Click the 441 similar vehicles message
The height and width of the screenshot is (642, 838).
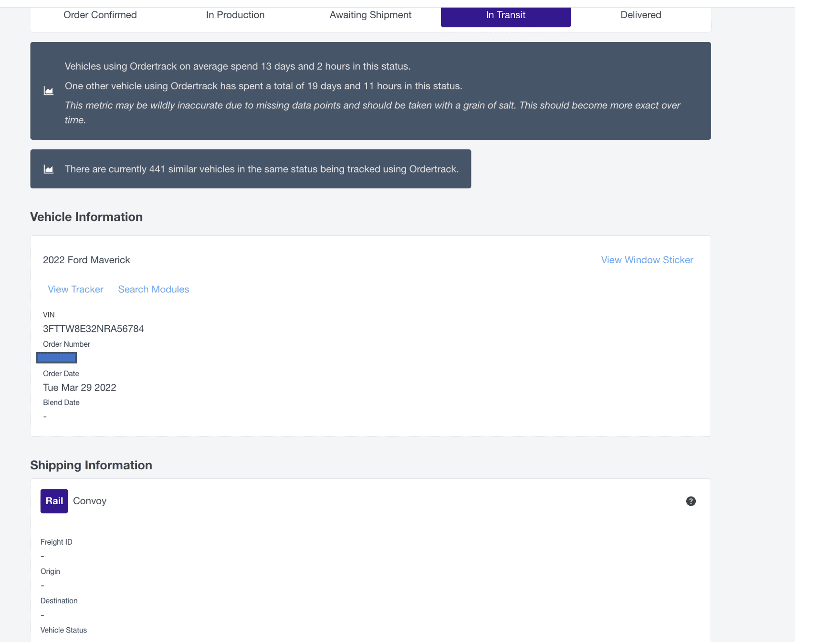tap(262, 169)
